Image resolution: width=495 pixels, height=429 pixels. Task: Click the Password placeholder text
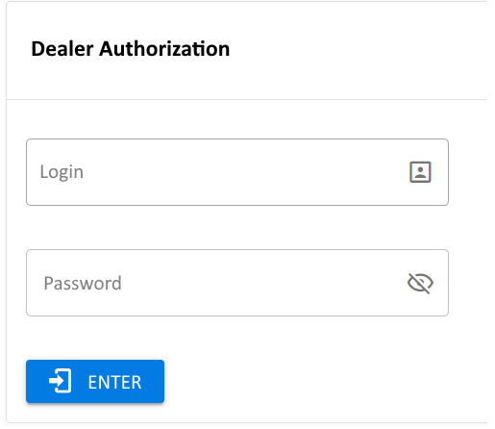pos(83,283)
